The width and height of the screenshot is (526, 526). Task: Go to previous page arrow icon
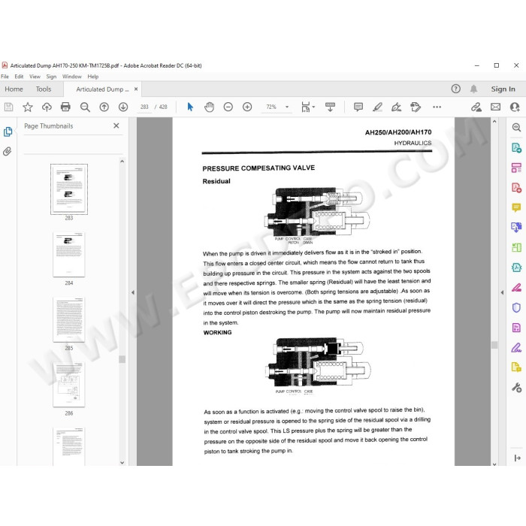pos(104,107)
